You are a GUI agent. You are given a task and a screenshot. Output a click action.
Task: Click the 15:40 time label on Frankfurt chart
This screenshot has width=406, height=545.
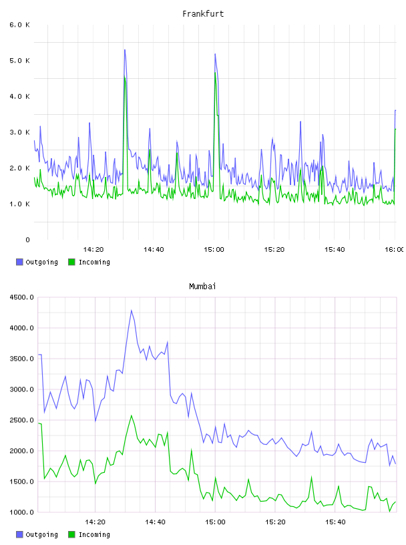click(335, 249)
